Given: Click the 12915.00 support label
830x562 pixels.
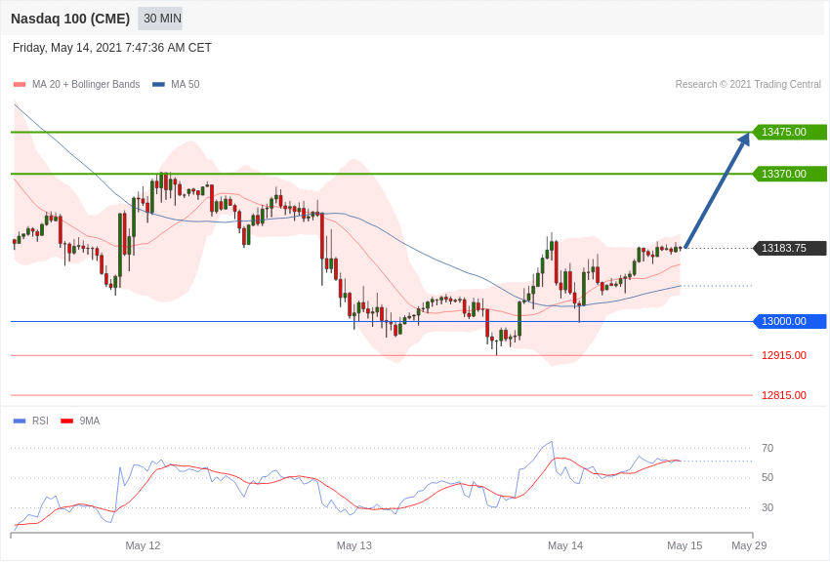Looking at the screenshot, I should tap(784, 355).
